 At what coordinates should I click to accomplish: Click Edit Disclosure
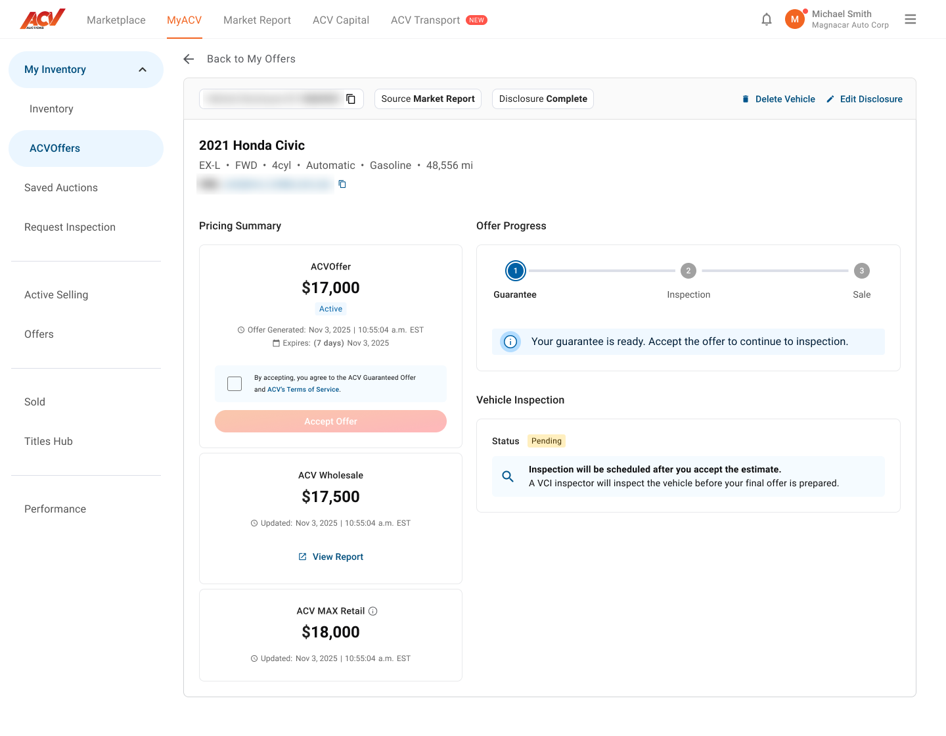click(864, 99)
